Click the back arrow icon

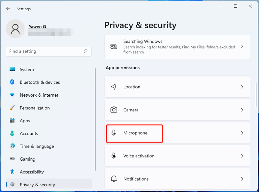pos(8,9)
